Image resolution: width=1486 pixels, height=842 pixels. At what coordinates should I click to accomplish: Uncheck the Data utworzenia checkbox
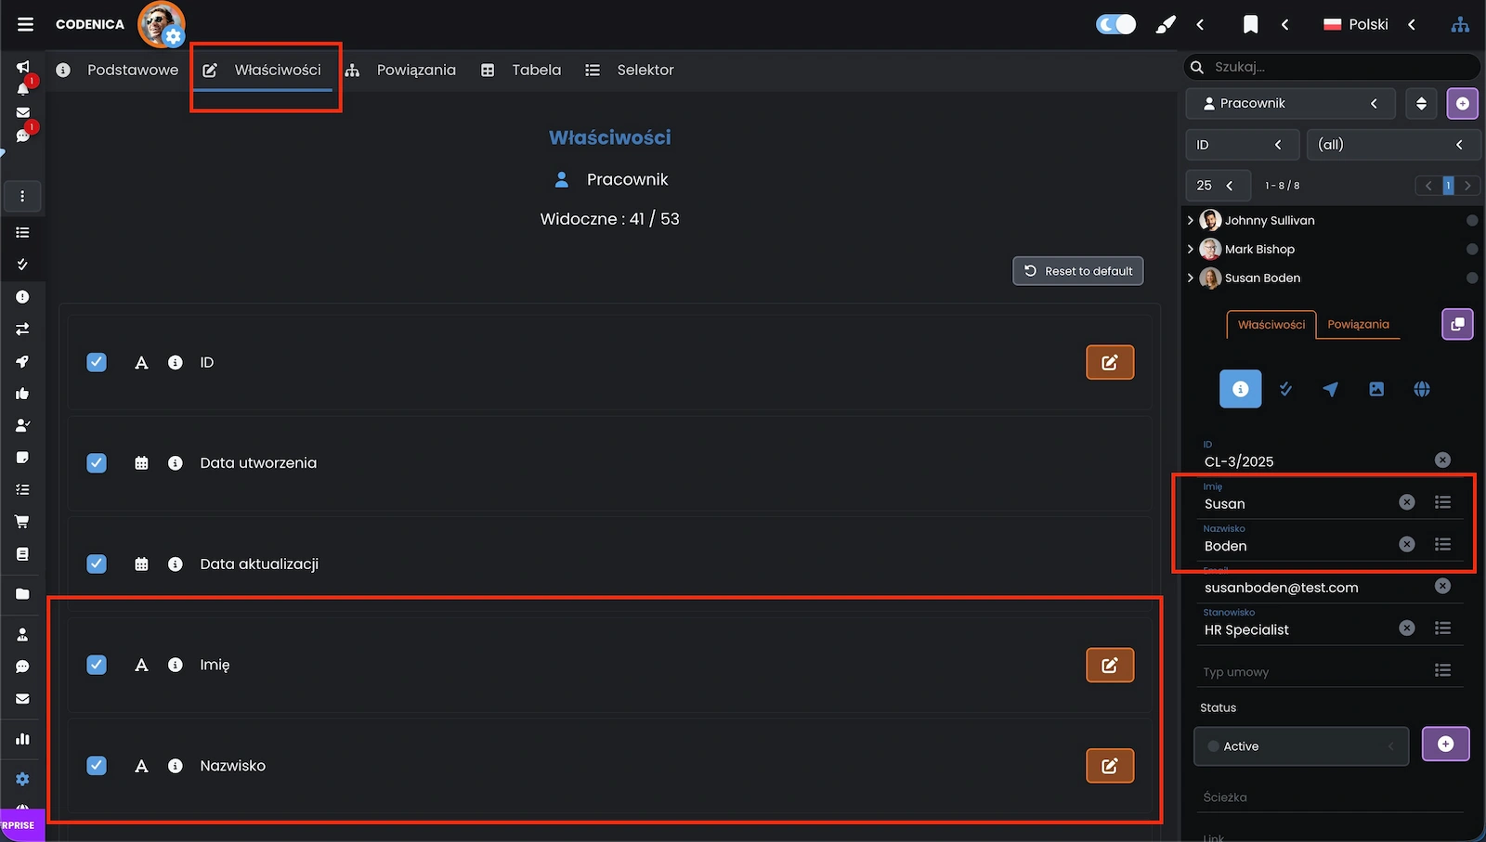[97, 462]
